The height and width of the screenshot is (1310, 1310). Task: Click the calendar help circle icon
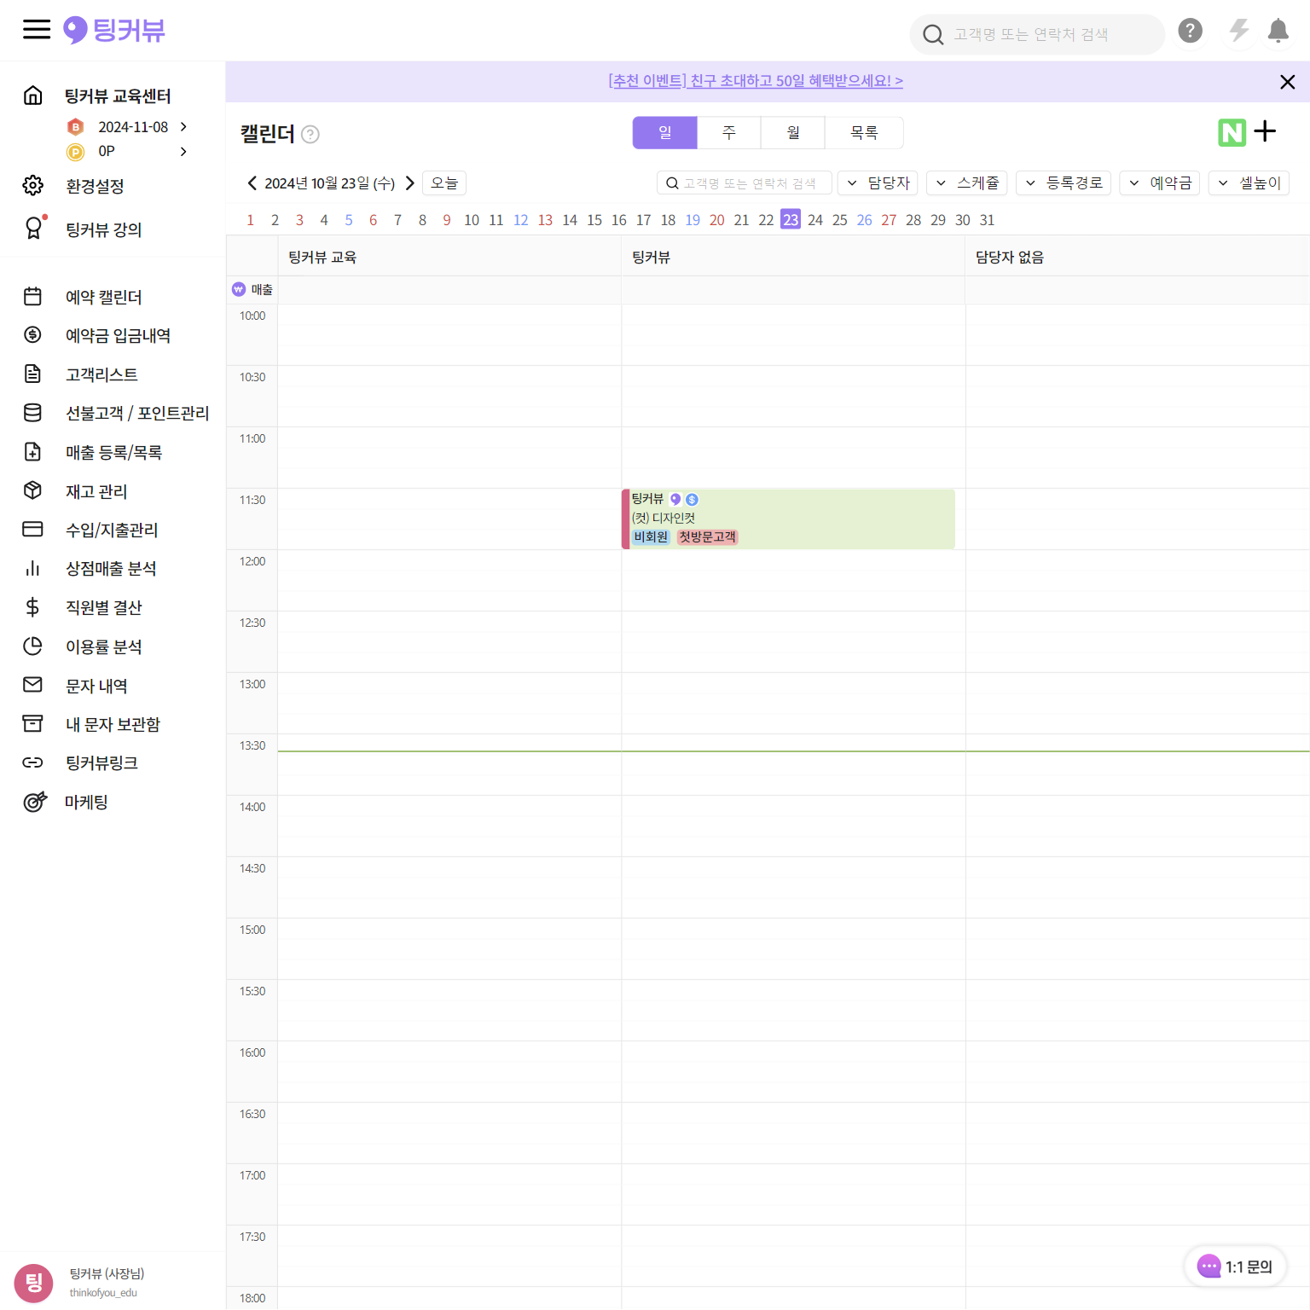310,134
